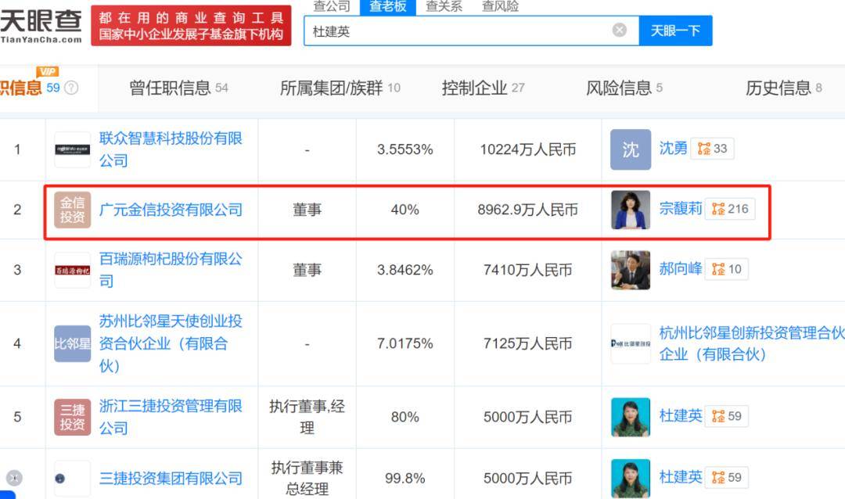The width and height of the screenshot is (845, 499).
Task: Click the question-mark help icon beside 59
Action: point(70,86)
